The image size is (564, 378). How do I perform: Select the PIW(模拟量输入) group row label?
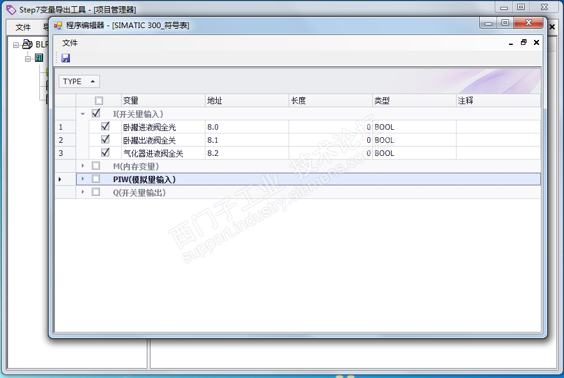(144, 179)
